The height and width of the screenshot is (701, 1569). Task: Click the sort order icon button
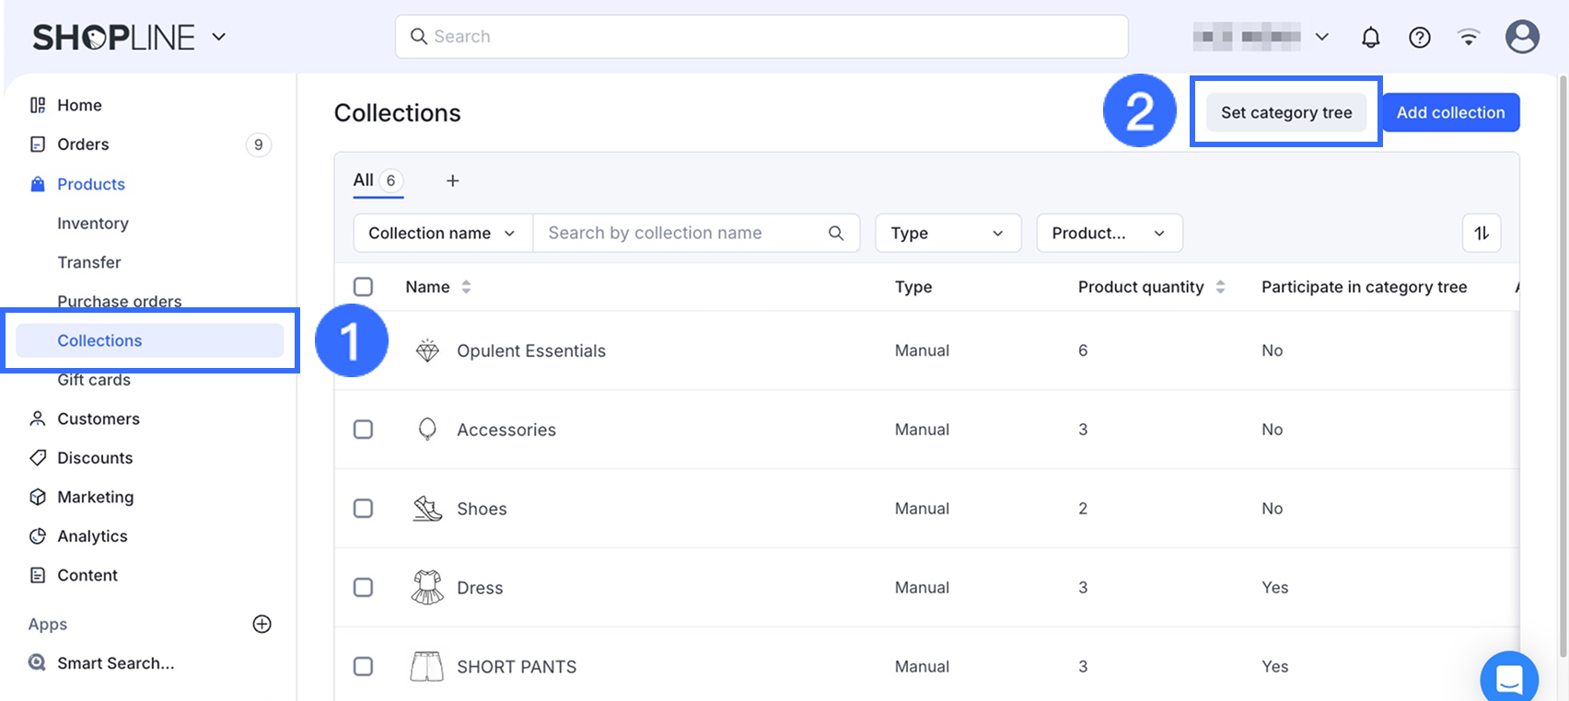pos(1481,233)
